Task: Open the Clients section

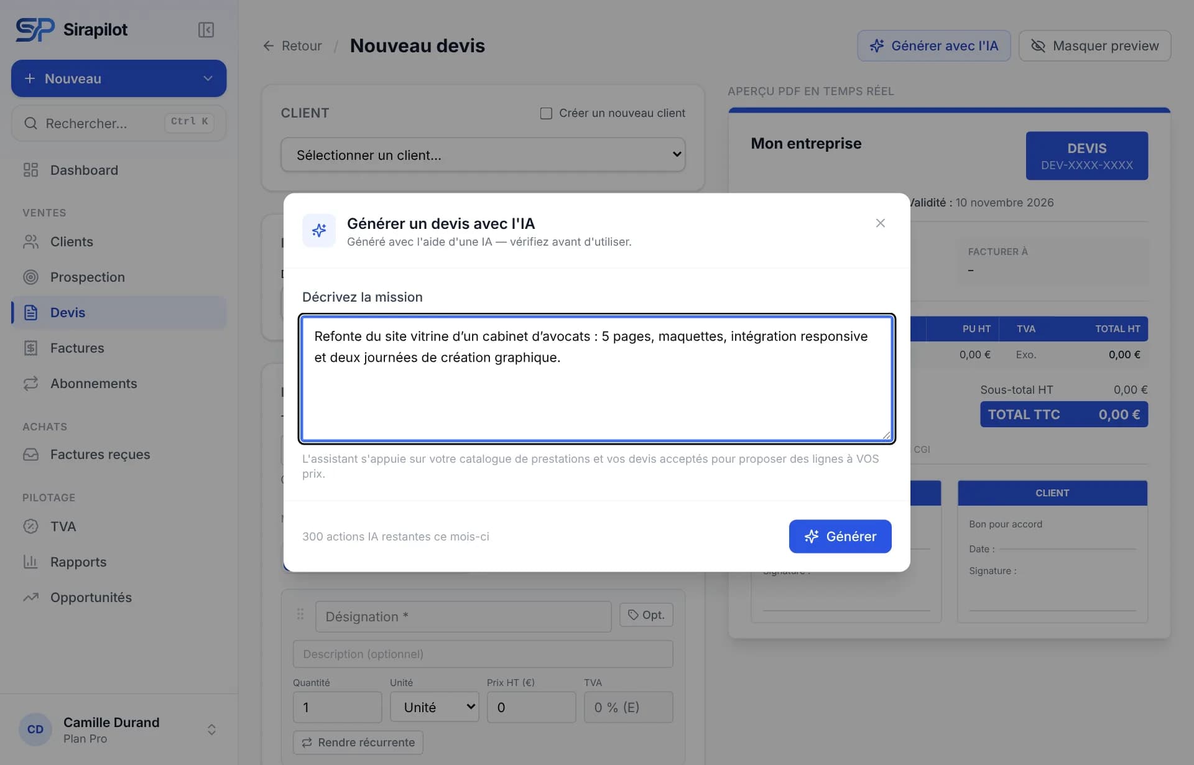Action: 118,241
